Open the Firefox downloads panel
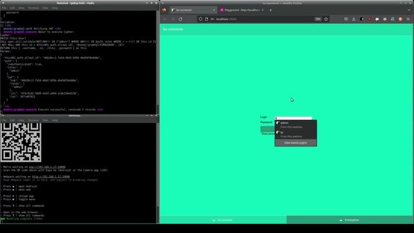The image size is (414, 233). (x=354, y=19)
